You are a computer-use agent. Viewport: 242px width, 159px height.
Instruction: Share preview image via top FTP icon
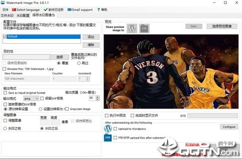click(144, 28)
